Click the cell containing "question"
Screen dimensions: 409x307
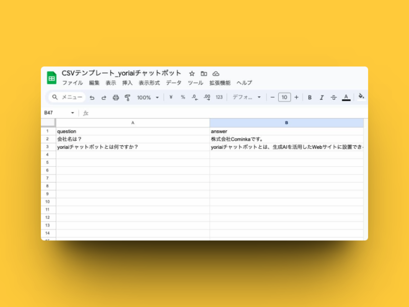[x=133, y=131]
